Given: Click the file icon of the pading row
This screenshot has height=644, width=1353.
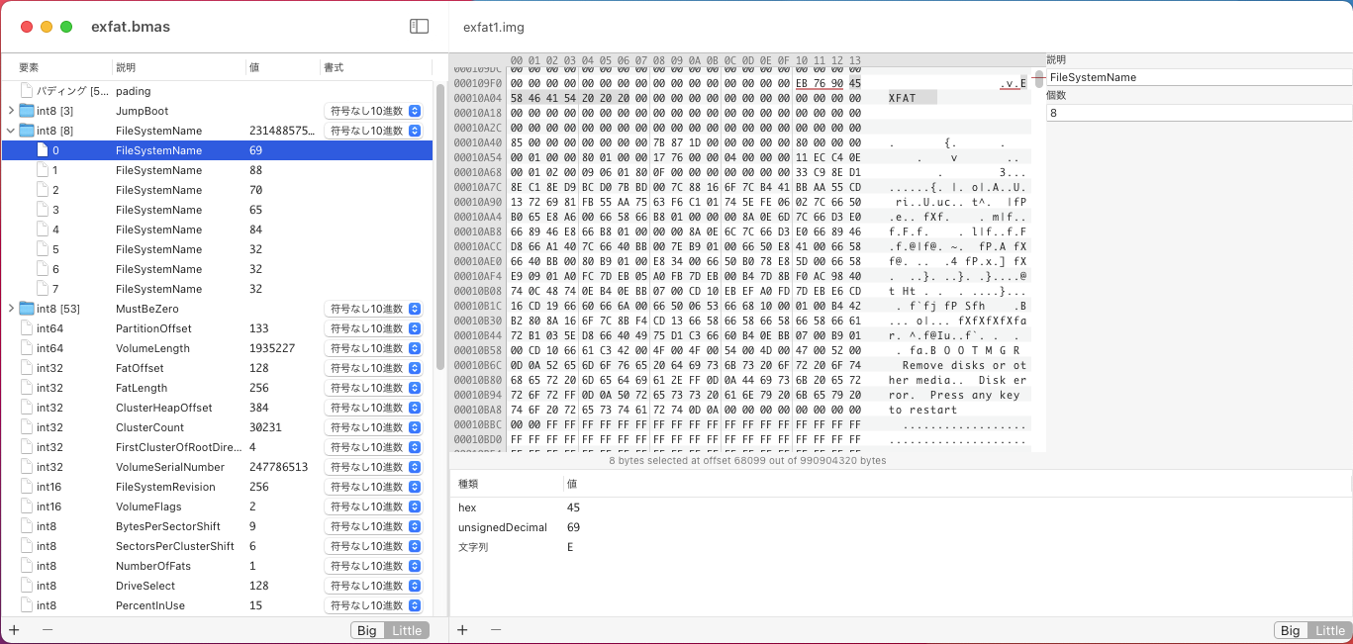Looking at the screenshot, I should (x=27, y=91).
